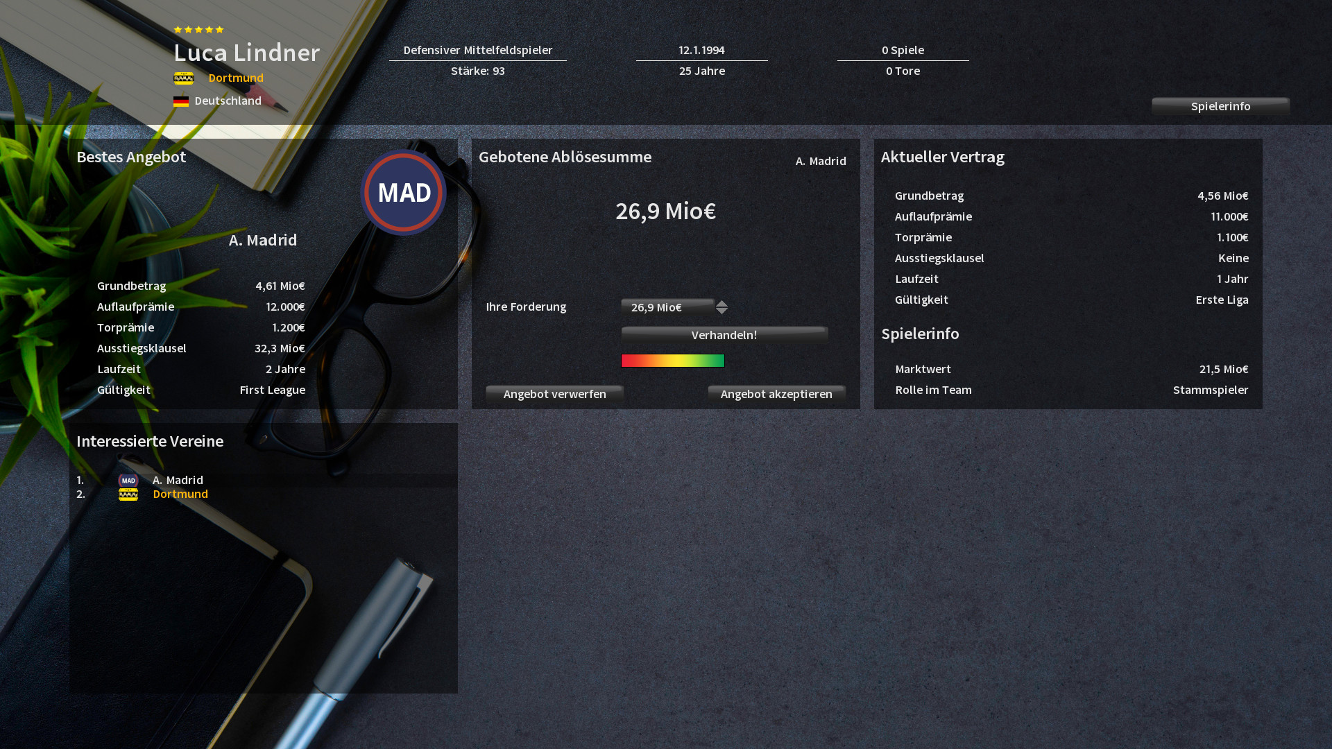Click the five-star rating above Luca Lindner

click(x=198, y=30)
